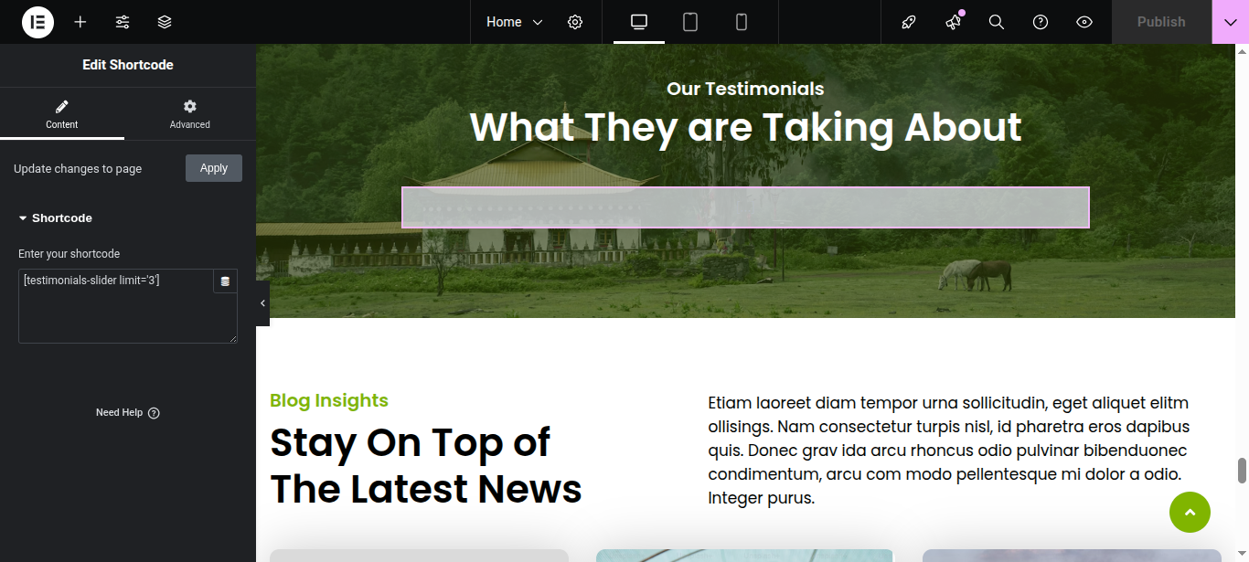Toggle preview changes eye icon
Viewport: 1249px width, 562px height.
point(1084,22)
